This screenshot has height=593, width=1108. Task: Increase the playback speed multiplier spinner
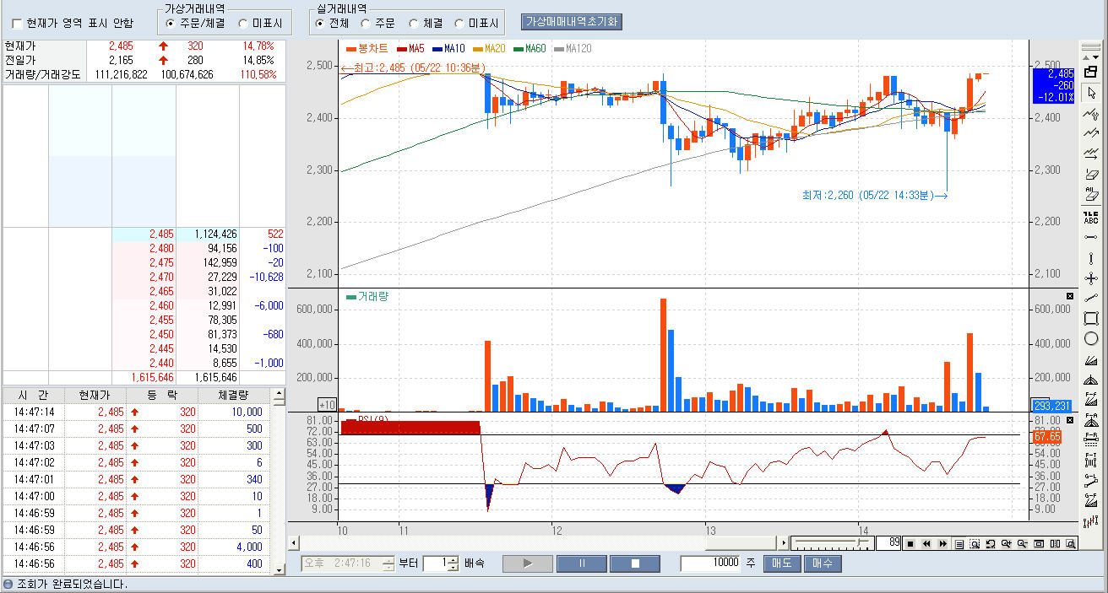coord(454,559)
